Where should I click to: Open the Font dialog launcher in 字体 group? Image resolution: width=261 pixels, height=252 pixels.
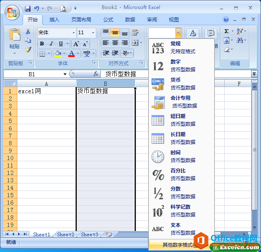[94, 62]
